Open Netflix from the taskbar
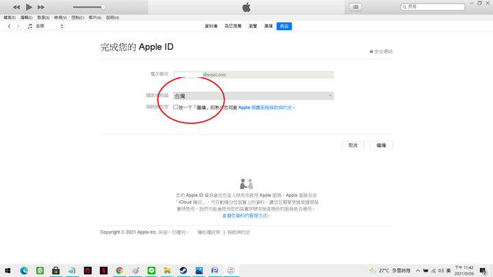Image resolution: width=493 pixels, height=277 pixels. pos(103,270)
